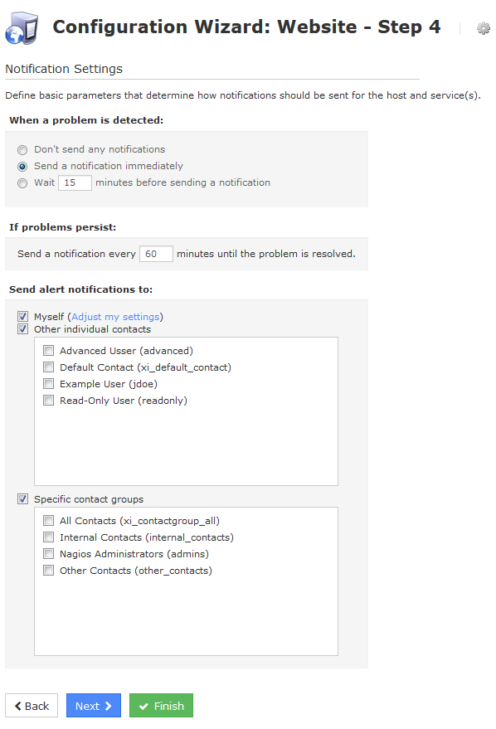Select "Send a notification immediately" radio button
This screenshot has height=729, width=496.
tap(22, 167)
